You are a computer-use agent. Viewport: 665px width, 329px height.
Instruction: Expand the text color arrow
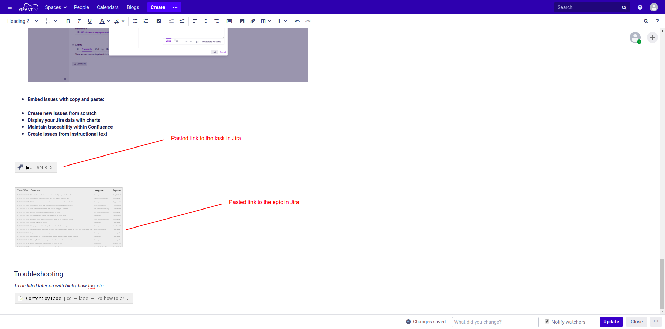(x=108, y=21)
